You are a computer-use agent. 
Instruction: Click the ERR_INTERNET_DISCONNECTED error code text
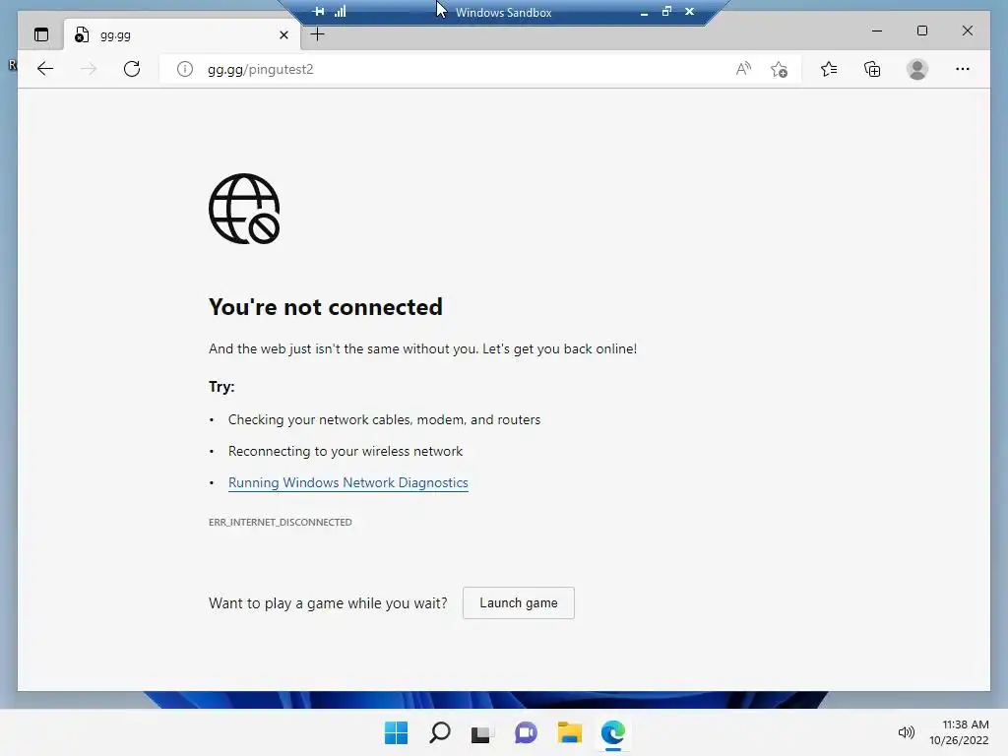click(281, 522)
